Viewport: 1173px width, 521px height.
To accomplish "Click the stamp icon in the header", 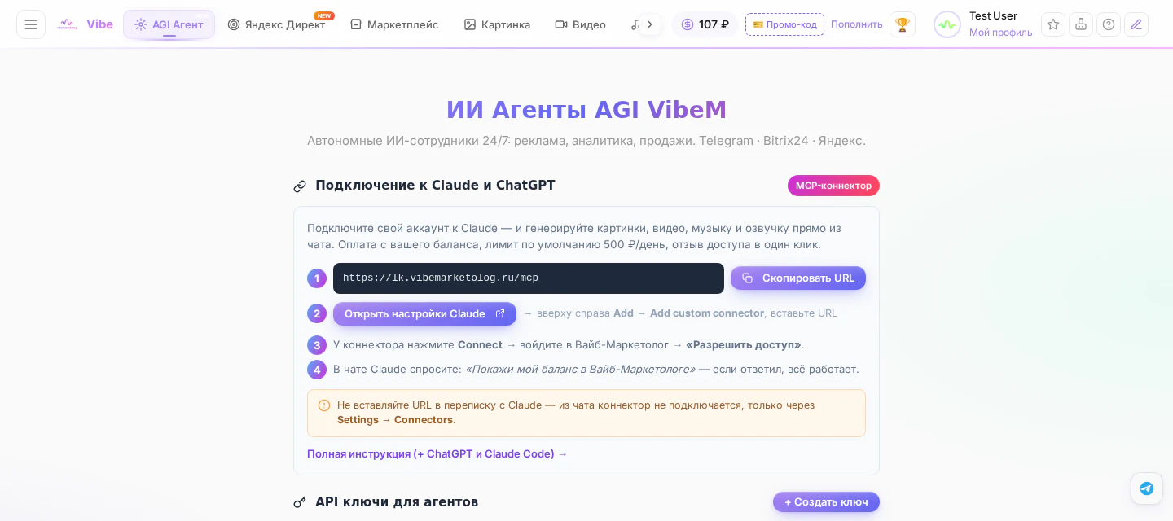I will click(1081, 24).
